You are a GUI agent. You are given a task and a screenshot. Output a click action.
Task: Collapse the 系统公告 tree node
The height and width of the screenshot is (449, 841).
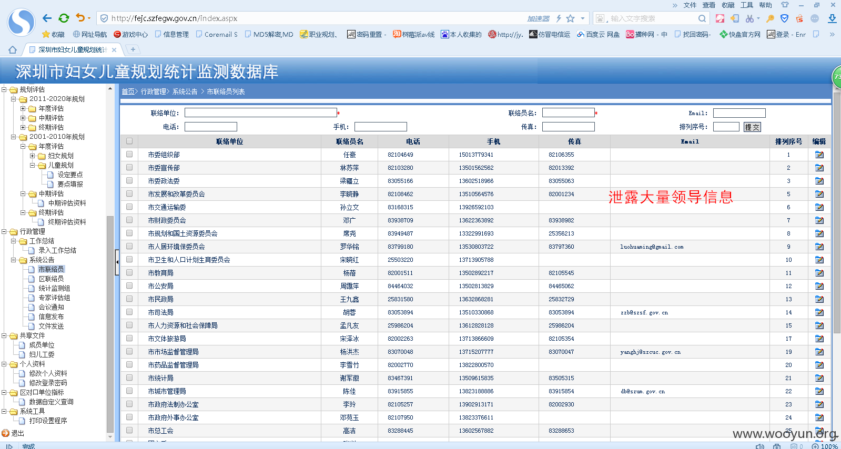(x=14, y=260)
